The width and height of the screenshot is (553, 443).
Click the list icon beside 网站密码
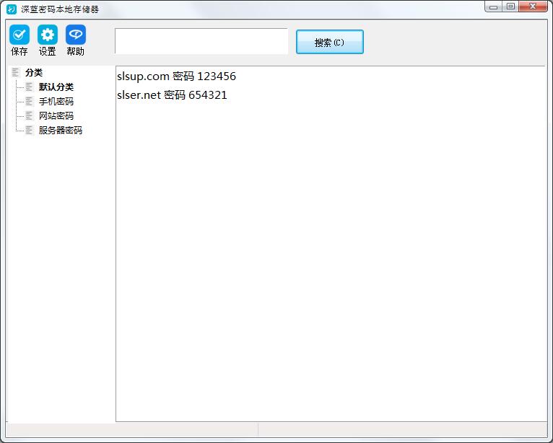coord(30,115)
